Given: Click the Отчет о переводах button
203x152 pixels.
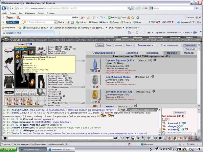Looking at the screenshot, I should [169, 45].
